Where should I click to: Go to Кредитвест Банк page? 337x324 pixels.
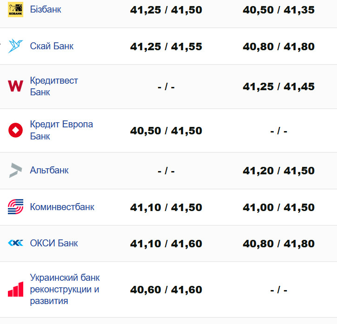[54, 86]
